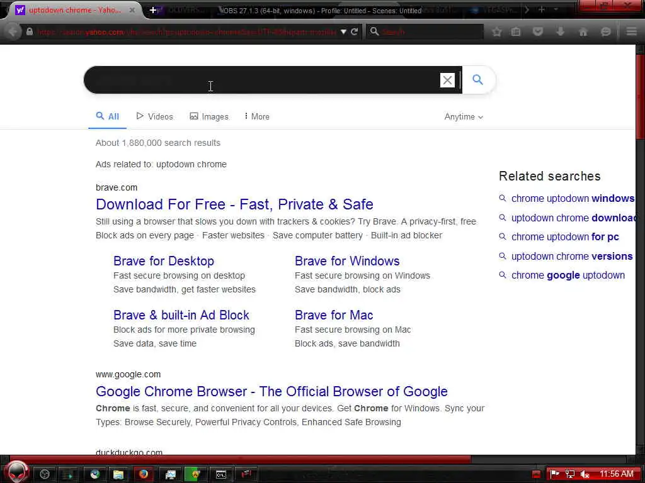Open a new tab with plus button

click(152, 10)
